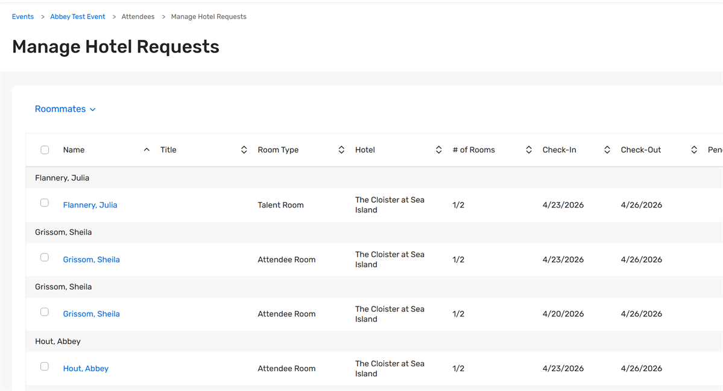Image resolution: width=723 pixels, height=391 pixels.
Task: Click the Manage Hotel Requests breadcrumb
Action: click(x=209, y=17)
